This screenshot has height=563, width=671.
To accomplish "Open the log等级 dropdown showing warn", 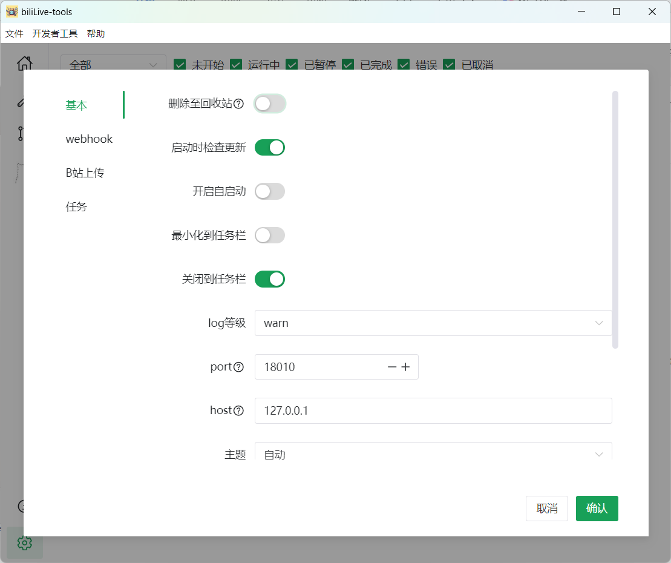I will pos(433,323).
